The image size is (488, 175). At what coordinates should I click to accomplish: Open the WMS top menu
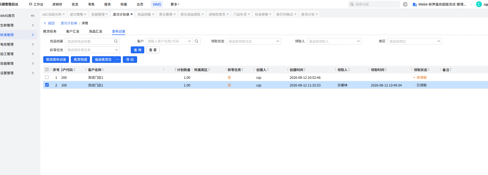tap(157, 4)
